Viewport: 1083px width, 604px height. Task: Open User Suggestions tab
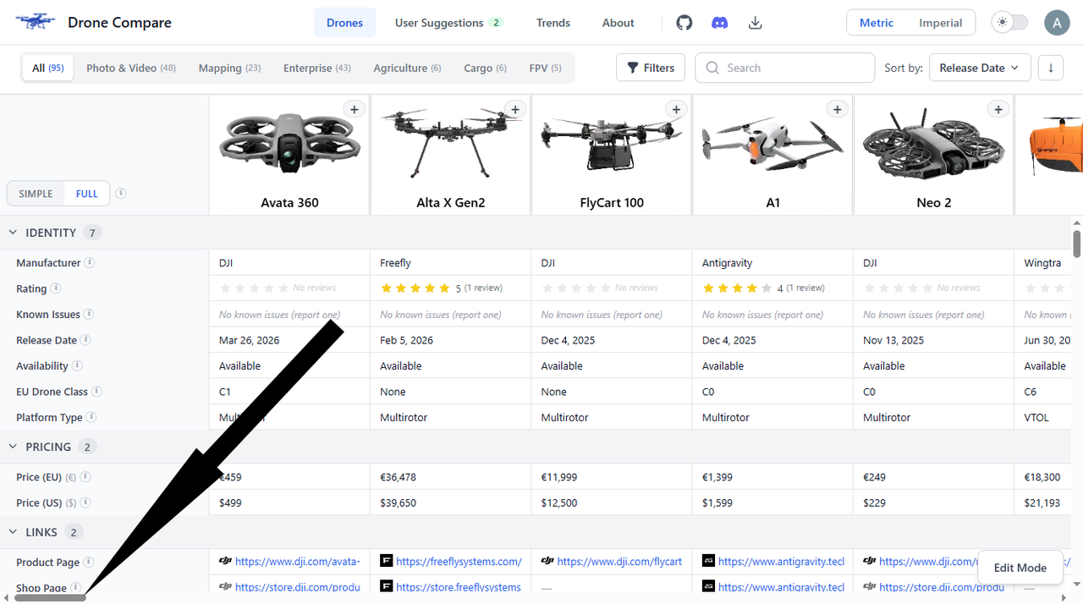pyautogui.click(x=448, y=23)
